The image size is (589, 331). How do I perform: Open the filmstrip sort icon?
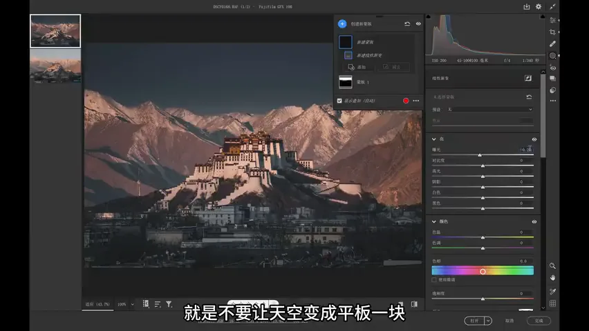(x=158, y=304)
